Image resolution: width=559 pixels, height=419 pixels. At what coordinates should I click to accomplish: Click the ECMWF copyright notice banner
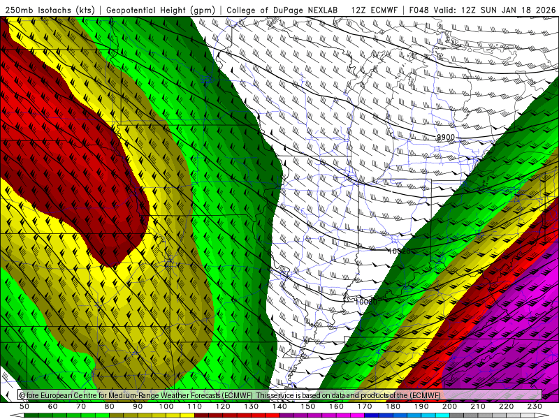(280, 395)
